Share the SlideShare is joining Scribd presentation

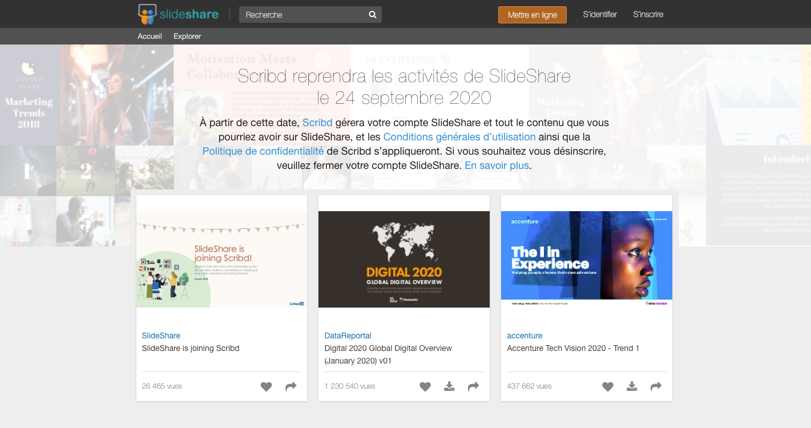tap(291, 386)
